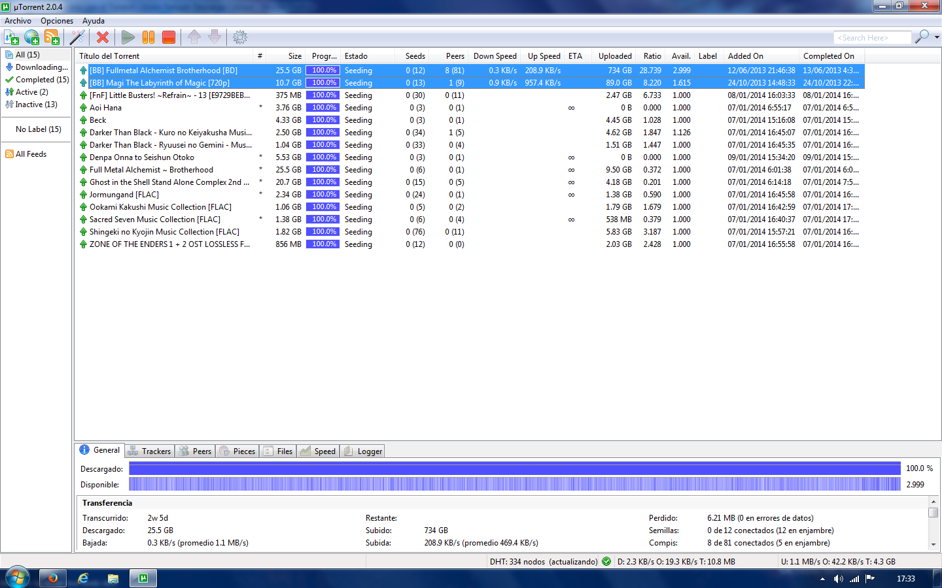Select Completed (15) in the sidebar
942x588 pixels.
pos(36,80)
